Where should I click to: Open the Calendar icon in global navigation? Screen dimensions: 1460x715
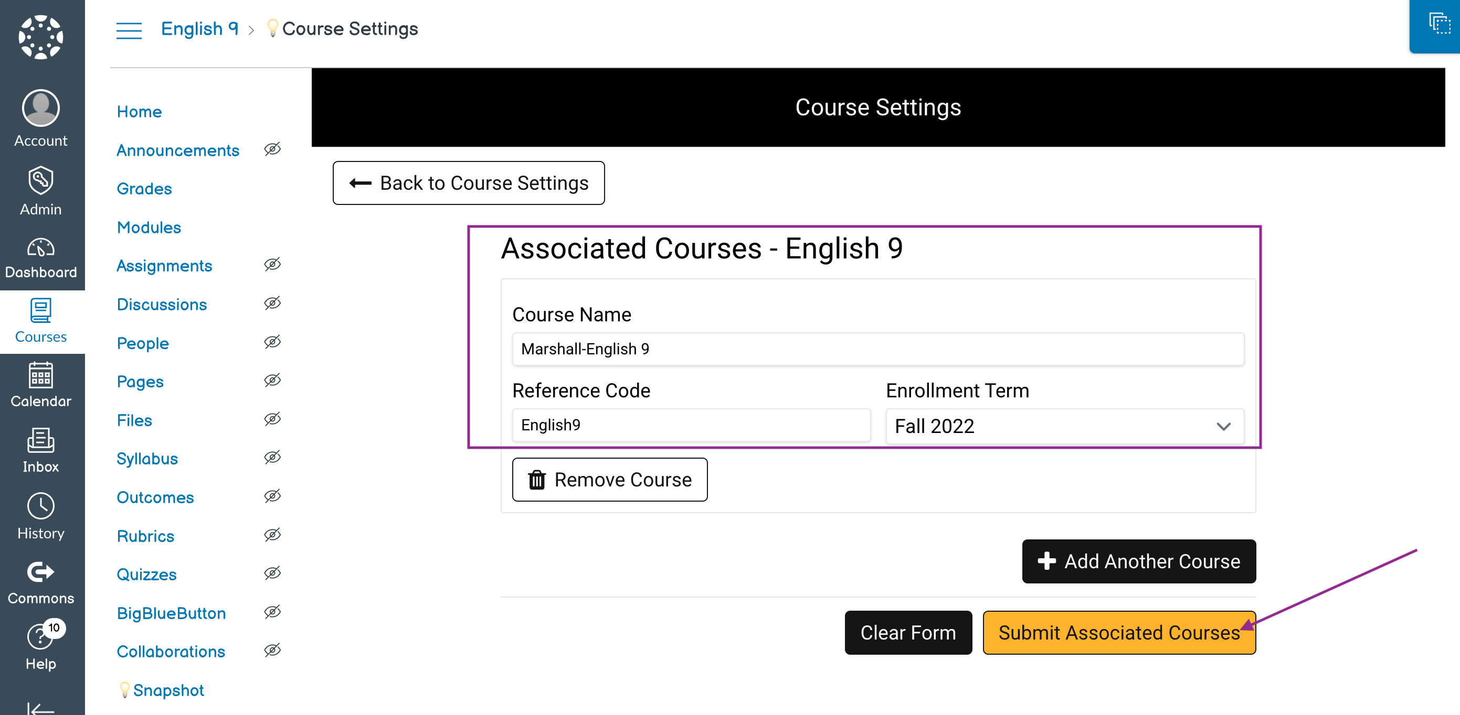41,375
